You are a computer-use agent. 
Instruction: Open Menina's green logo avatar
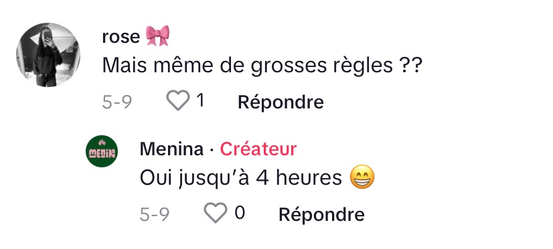(x=102, y=151)
